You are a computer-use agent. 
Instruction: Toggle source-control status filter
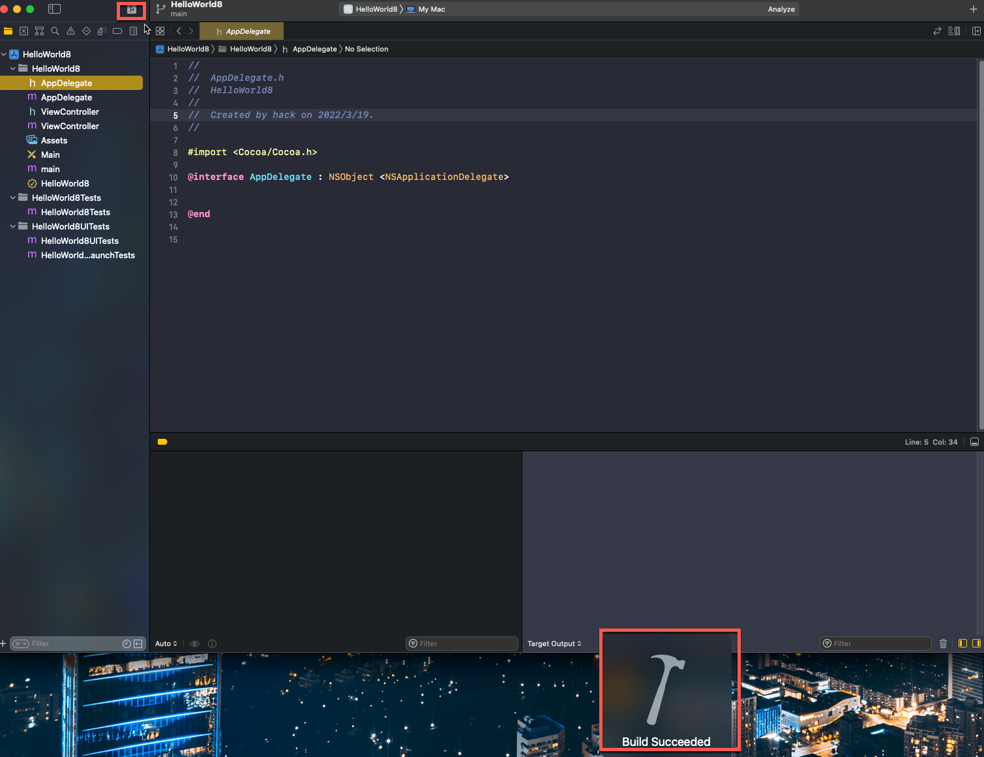coord(138,644)
